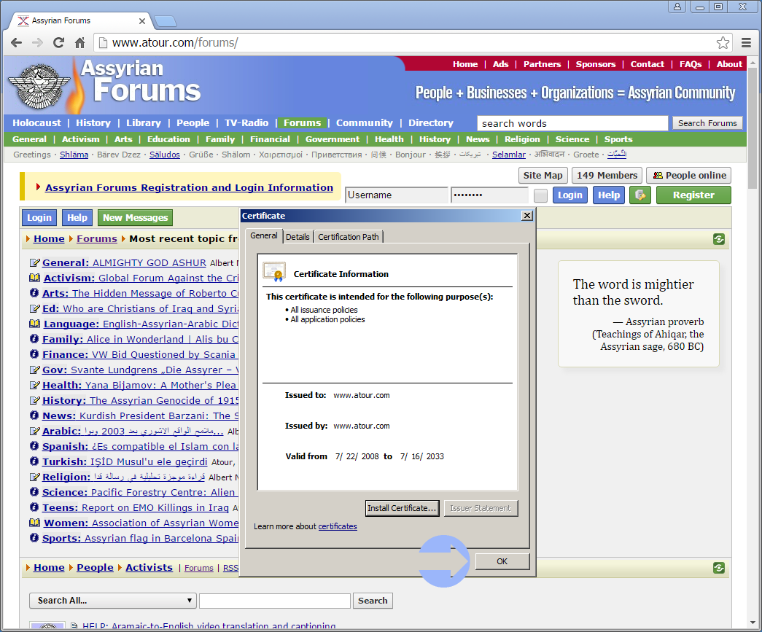
Task: Open the Search All dropdown
Action: pyautogui.click(x=113, y=601)
